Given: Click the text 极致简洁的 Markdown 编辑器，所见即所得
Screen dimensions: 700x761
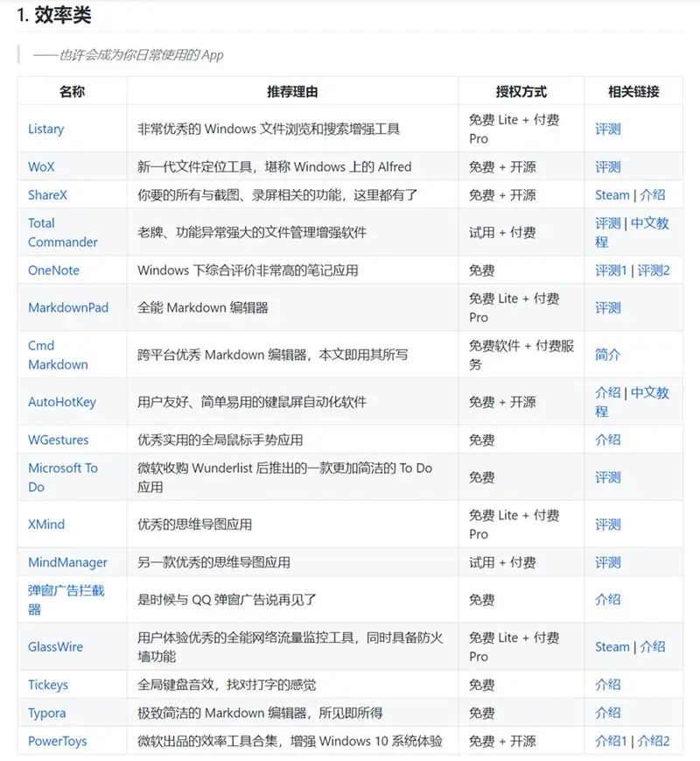Looking at the screenshot, I should coord(260,713).
